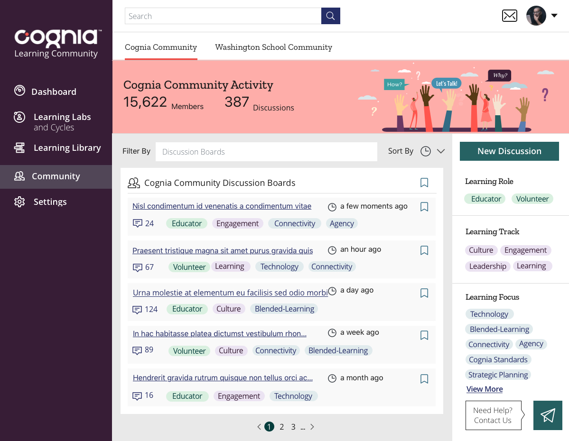Click the Cognia Learning Community logo
569x441 pixels.
pos(57,44)
